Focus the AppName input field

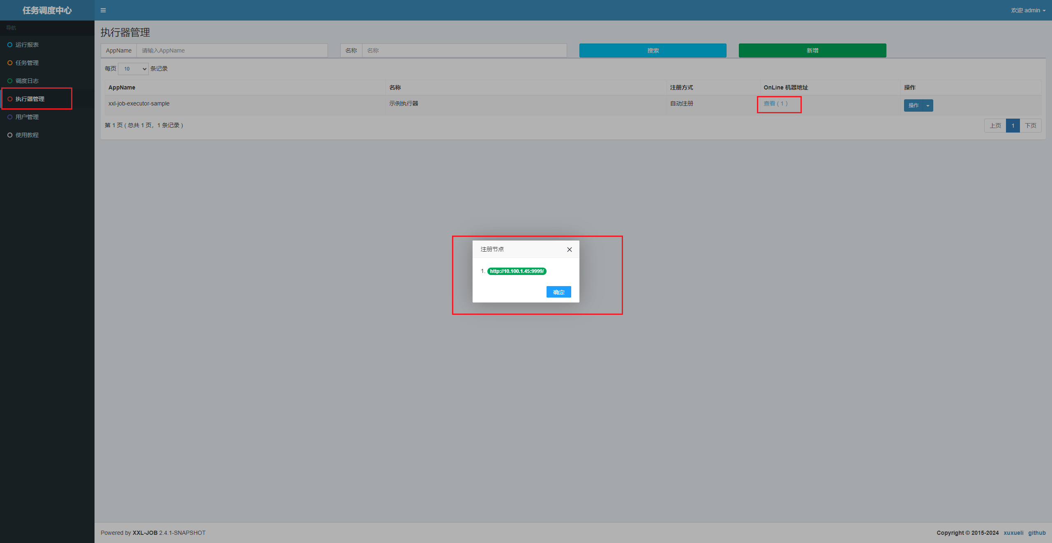click(232, 50)
